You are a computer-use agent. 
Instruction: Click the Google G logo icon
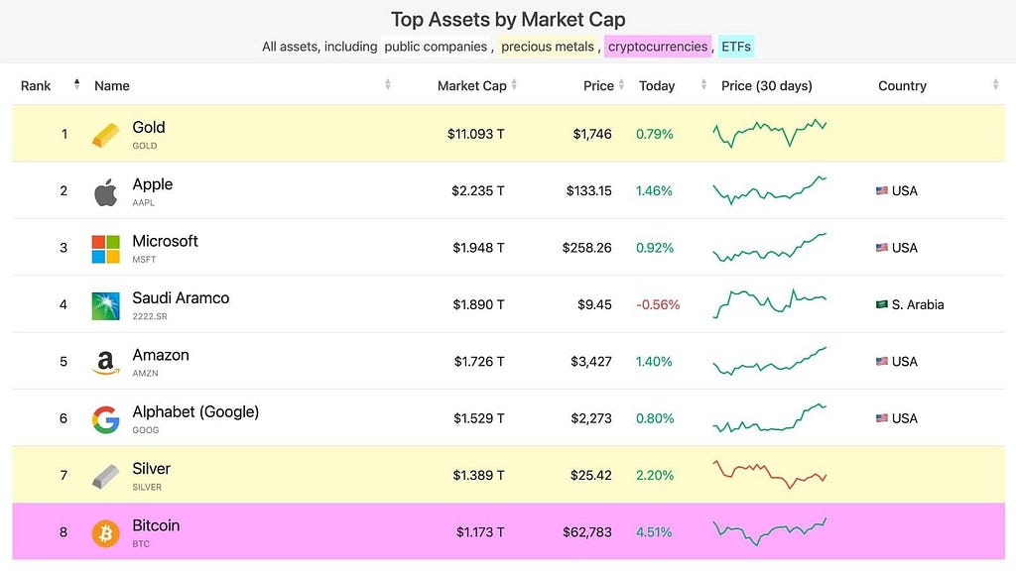(105, 419)
